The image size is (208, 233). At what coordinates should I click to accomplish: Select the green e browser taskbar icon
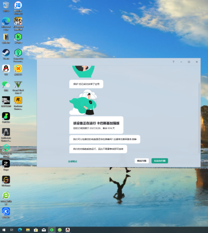pyautogui.click(x=60, y=230)
